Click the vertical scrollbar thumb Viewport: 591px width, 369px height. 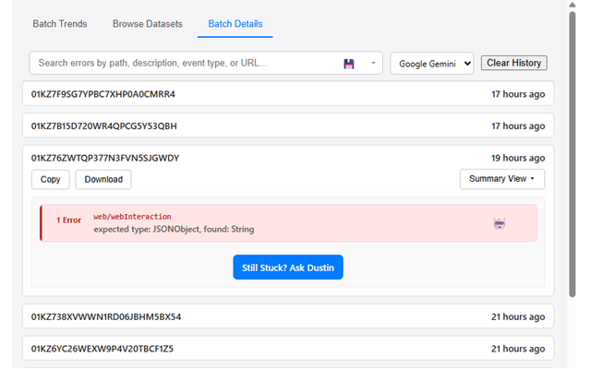(573, 154)
